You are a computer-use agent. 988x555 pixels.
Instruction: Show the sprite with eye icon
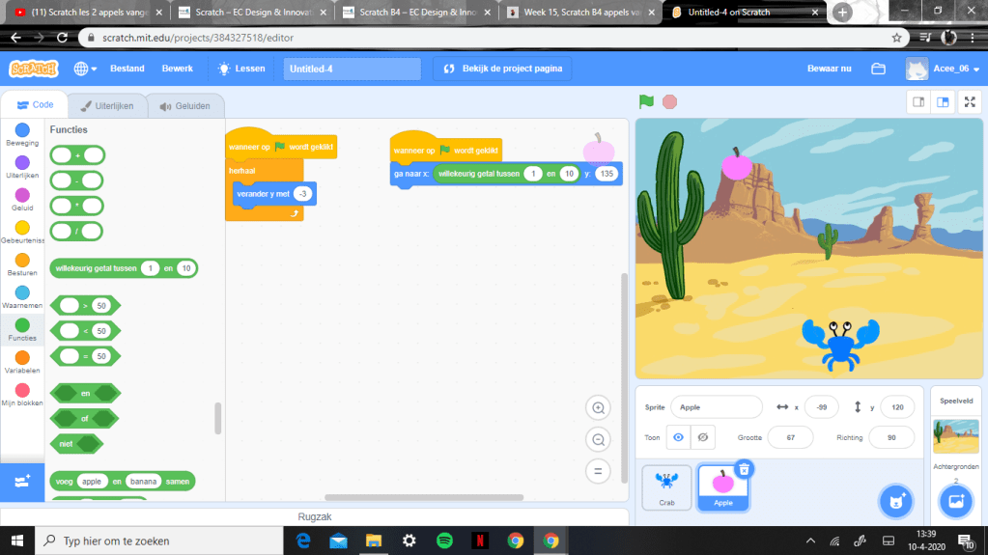pos(678,437)
